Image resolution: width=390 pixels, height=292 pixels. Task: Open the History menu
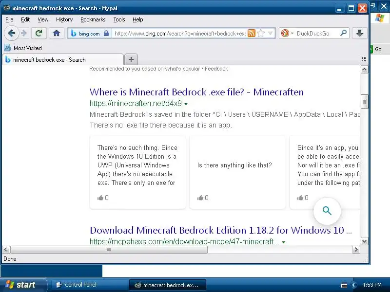coord(64,19)
